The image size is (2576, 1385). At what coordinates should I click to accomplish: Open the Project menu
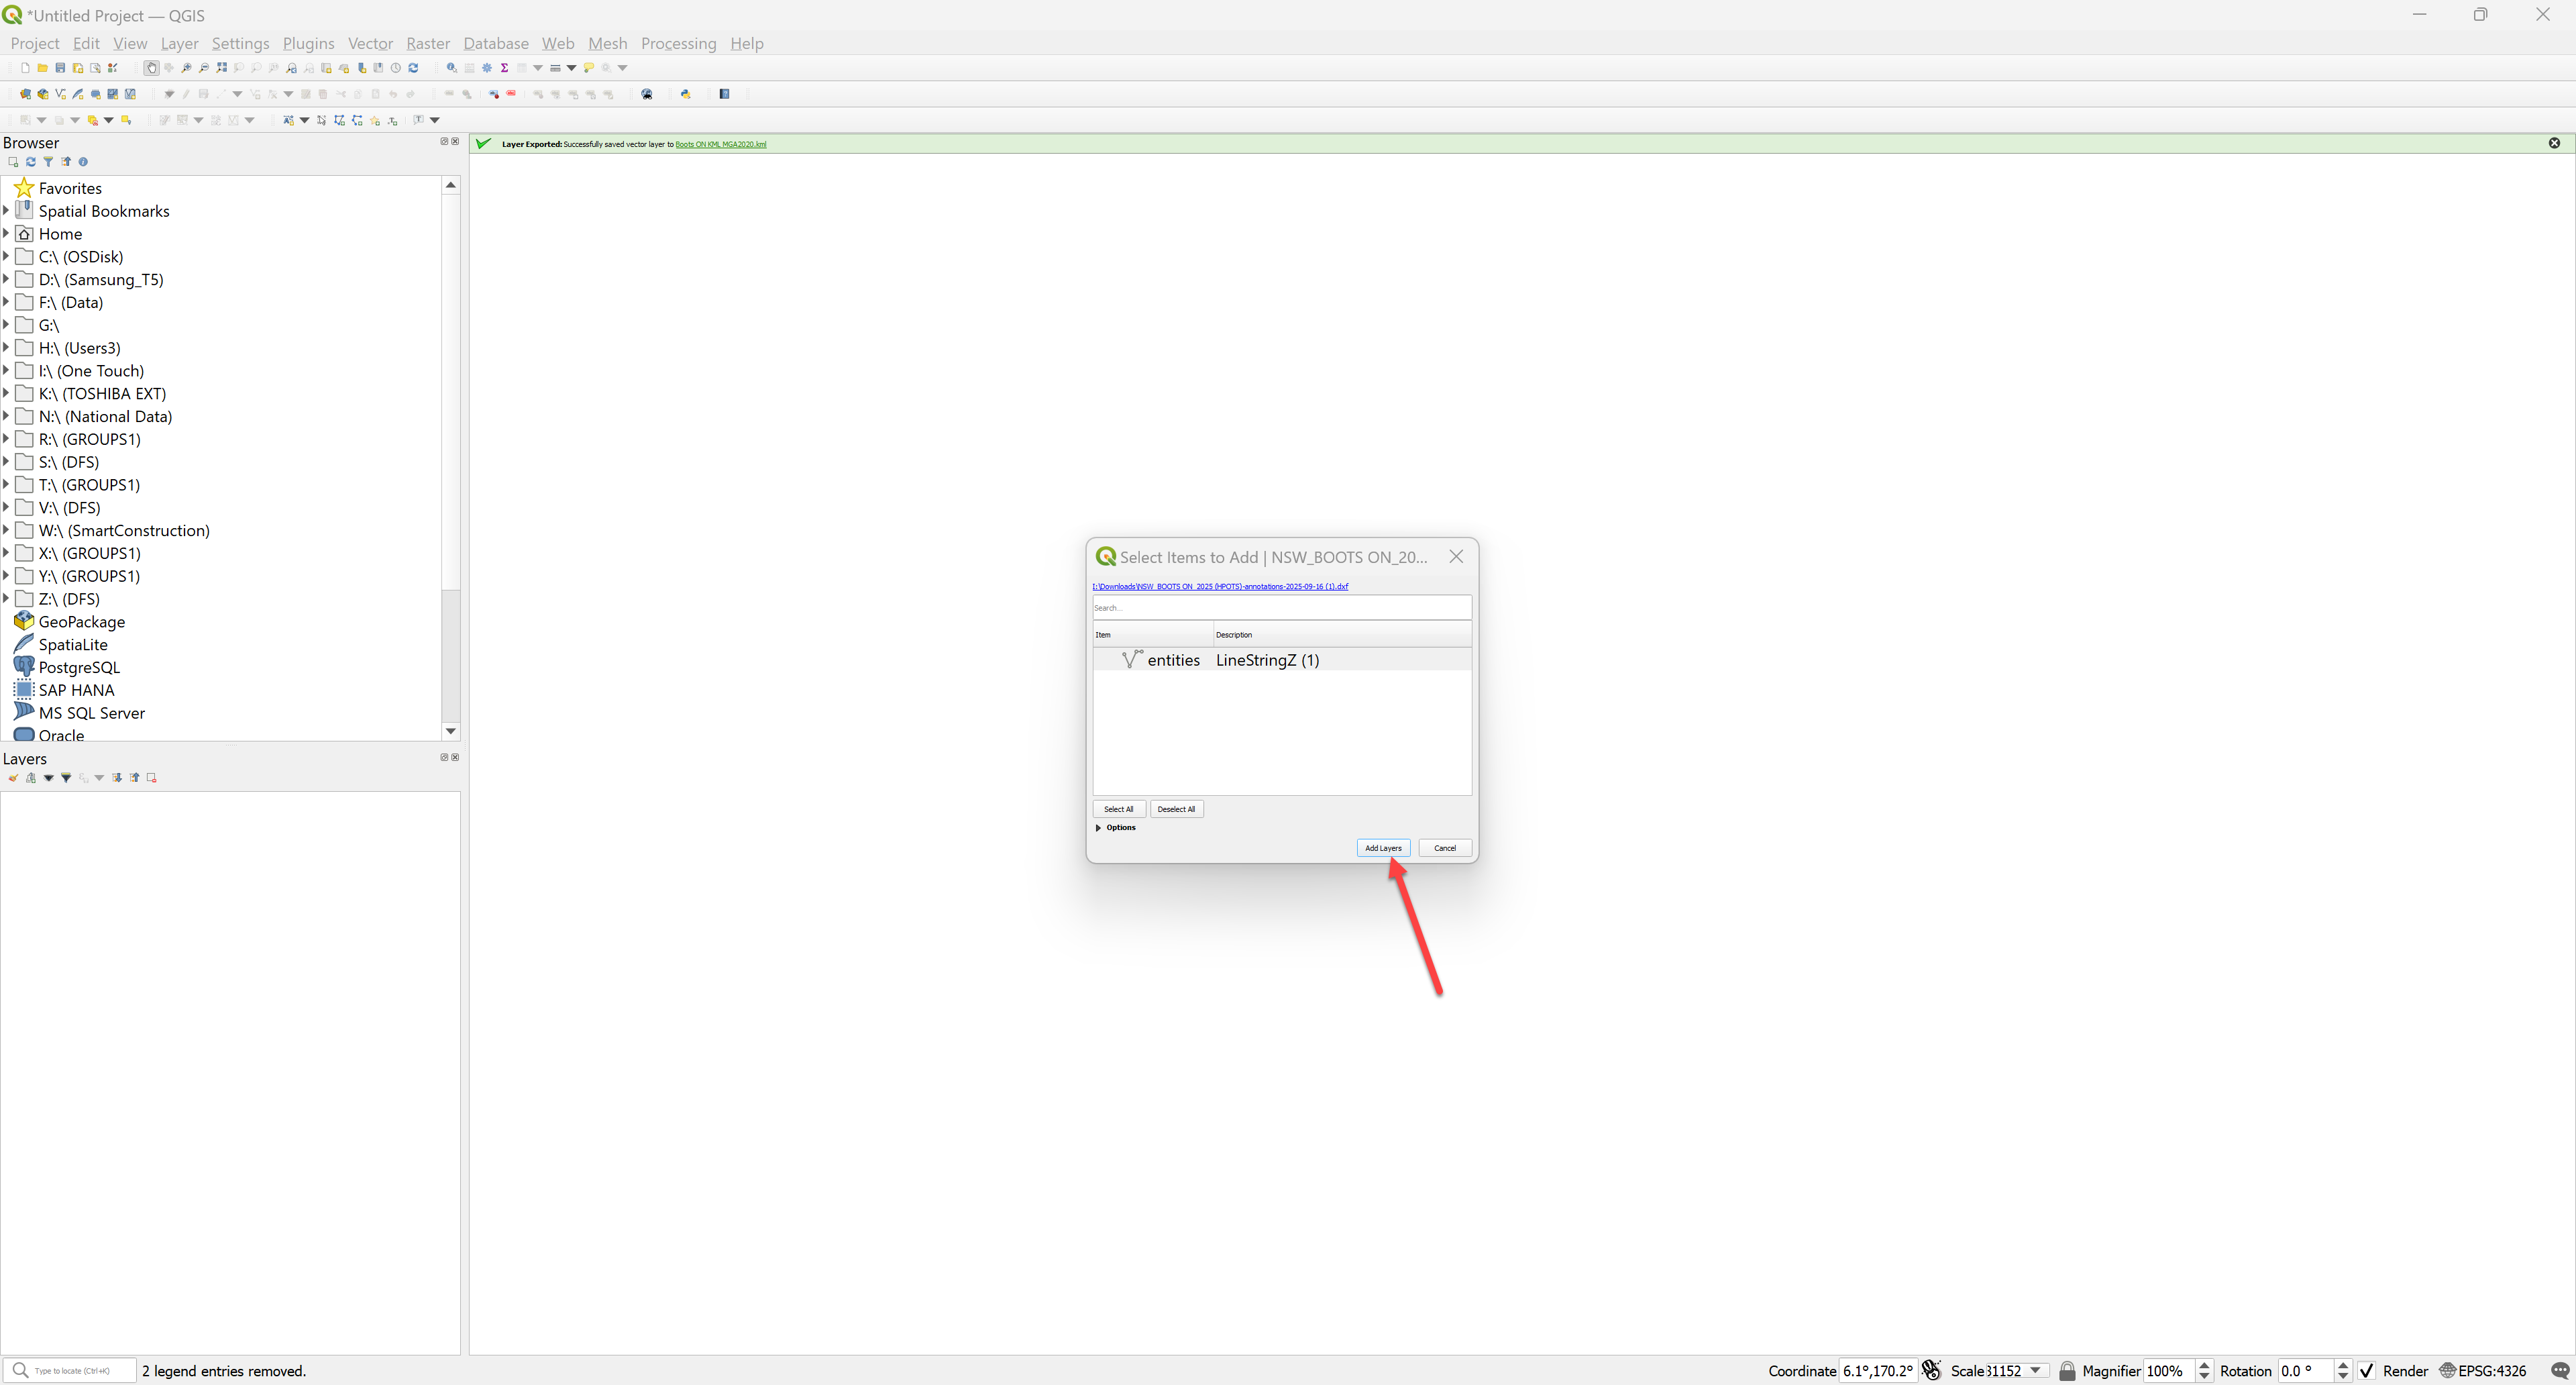click(x=35, y=43)
